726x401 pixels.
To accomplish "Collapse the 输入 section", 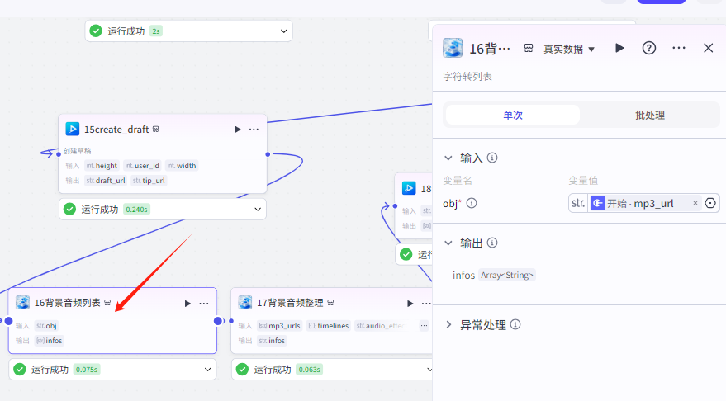I will pos(448,158).
